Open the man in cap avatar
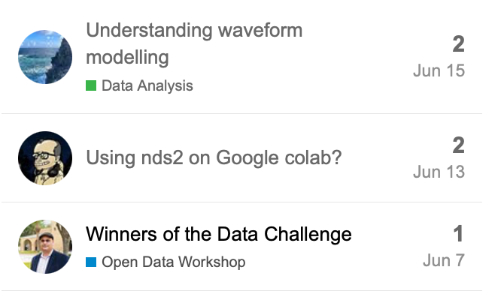 point(45,247)
